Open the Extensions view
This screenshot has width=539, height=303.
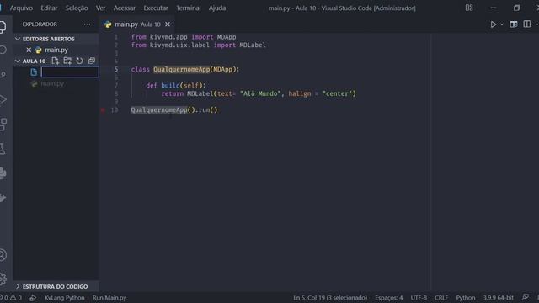click(3, 125)
